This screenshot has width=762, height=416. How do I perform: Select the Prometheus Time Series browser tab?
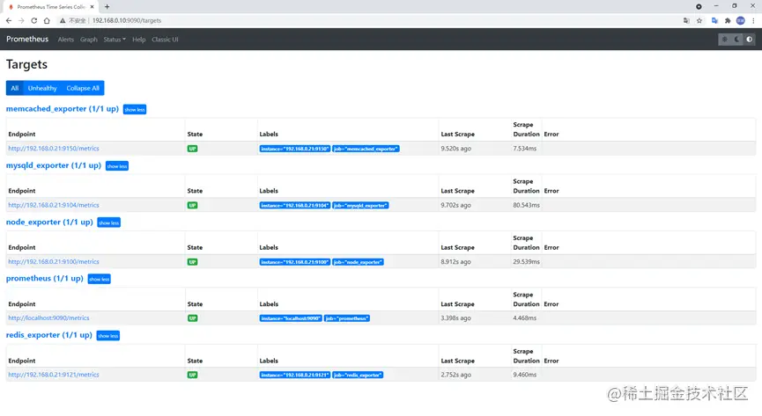pyautogui.click(x=50, y=7)
